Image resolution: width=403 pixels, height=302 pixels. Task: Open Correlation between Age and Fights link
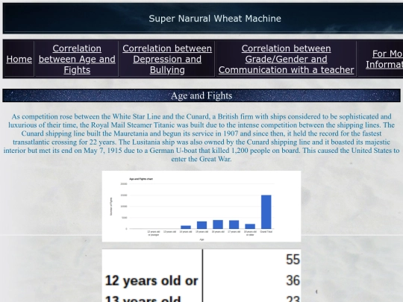tap(77, 59)
